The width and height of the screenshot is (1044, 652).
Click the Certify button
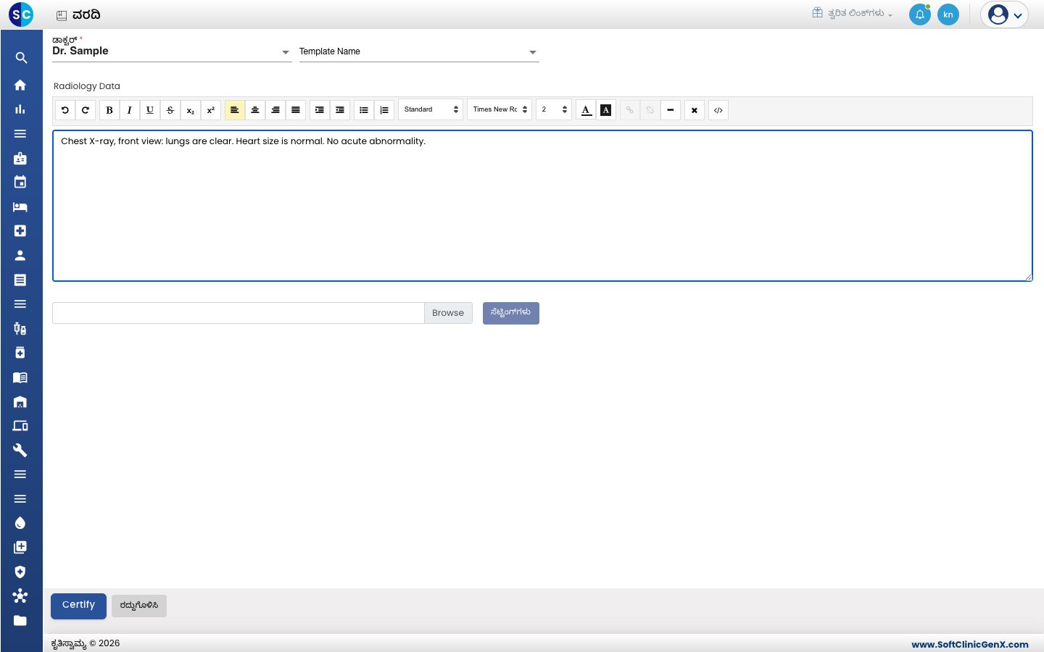[x=78, y=606]
